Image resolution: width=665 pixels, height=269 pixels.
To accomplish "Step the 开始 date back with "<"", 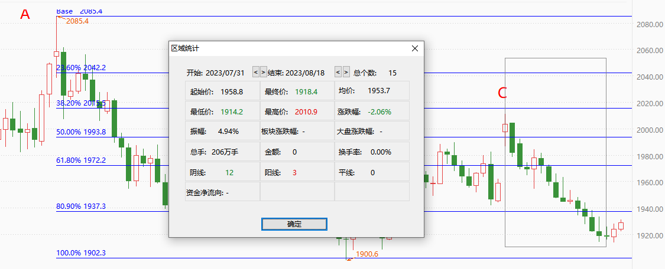I will (x=256, y=73).
